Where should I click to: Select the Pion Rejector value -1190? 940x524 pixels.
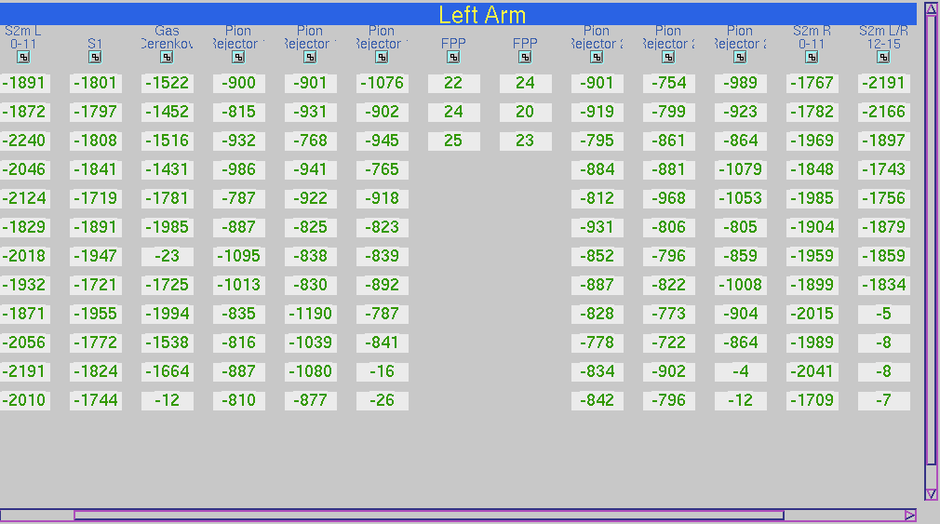pos(311,315)
